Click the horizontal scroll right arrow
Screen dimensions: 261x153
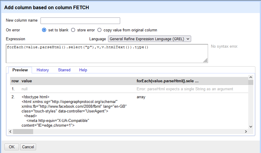pos(246,131)
